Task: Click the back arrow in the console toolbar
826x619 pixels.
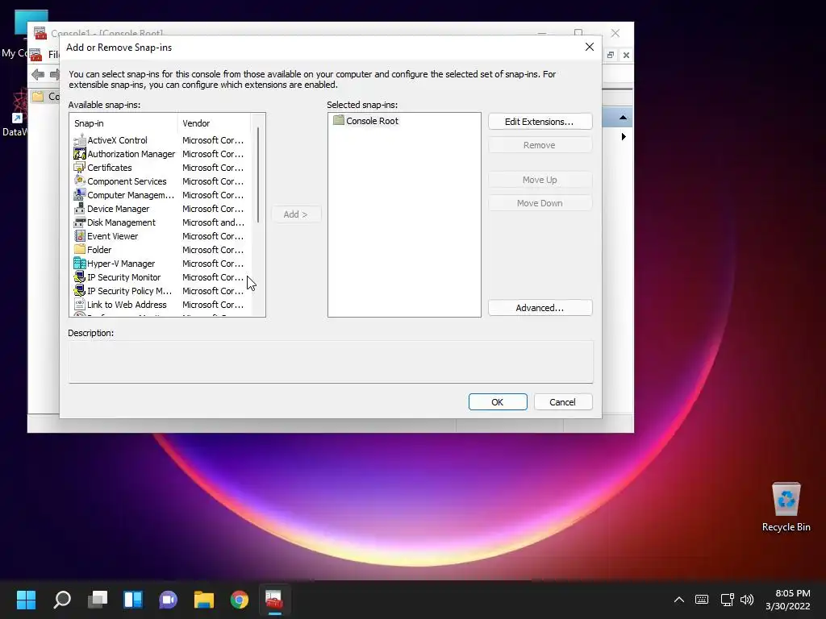Action: [38, 74]
